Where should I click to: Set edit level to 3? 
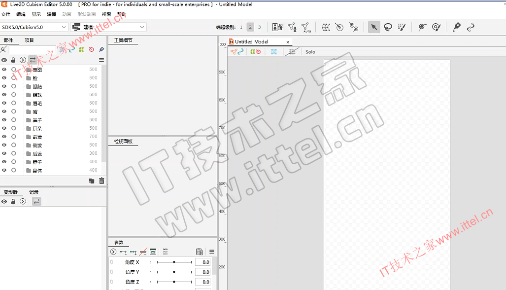click(260, 27)
